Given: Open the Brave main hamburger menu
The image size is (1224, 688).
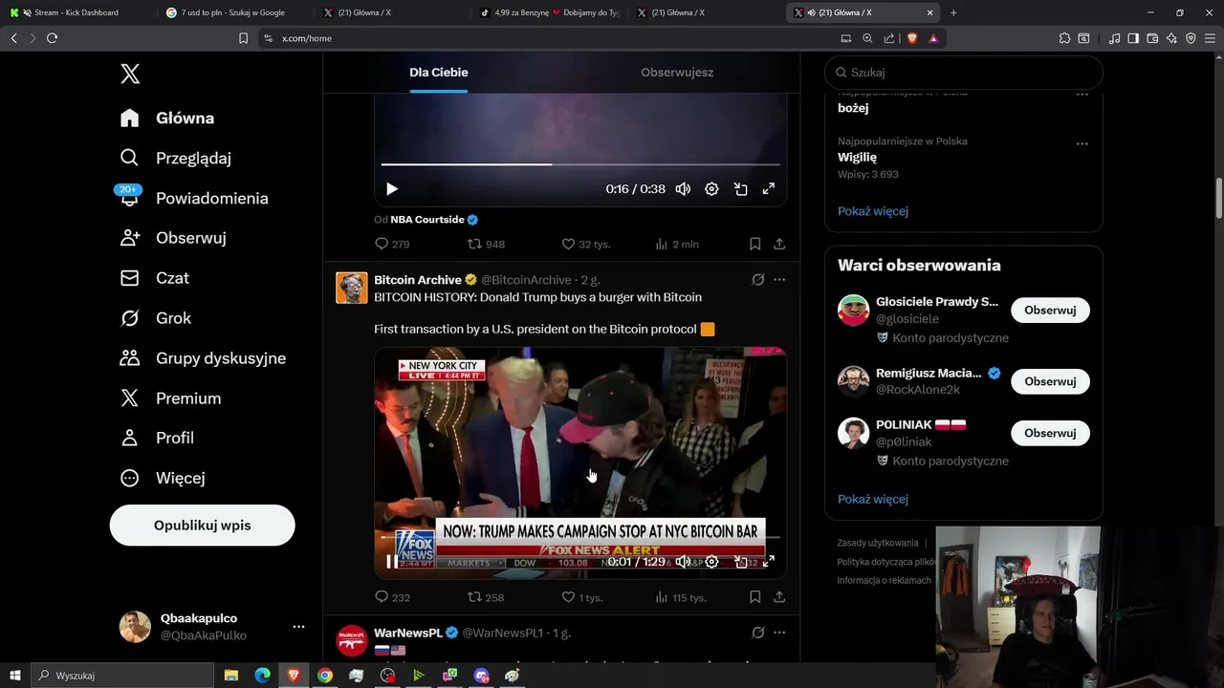Looking at the screenshot, I should pyautogui.click(x=1210, y=38).
